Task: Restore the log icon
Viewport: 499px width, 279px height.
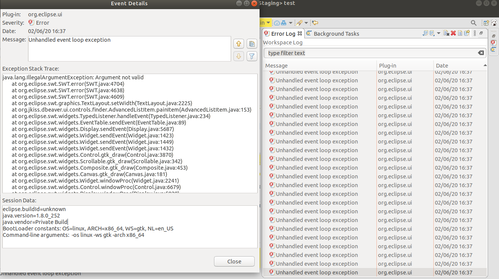Action: [467, 33]
